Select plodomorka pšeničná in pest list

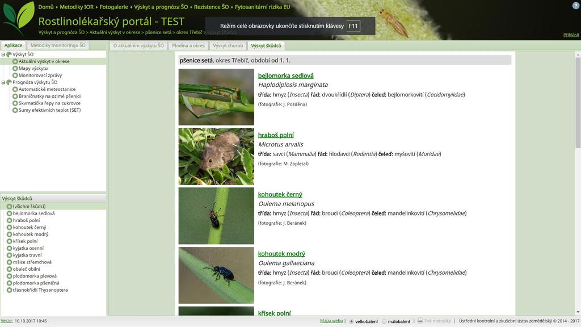pos(36,283)
